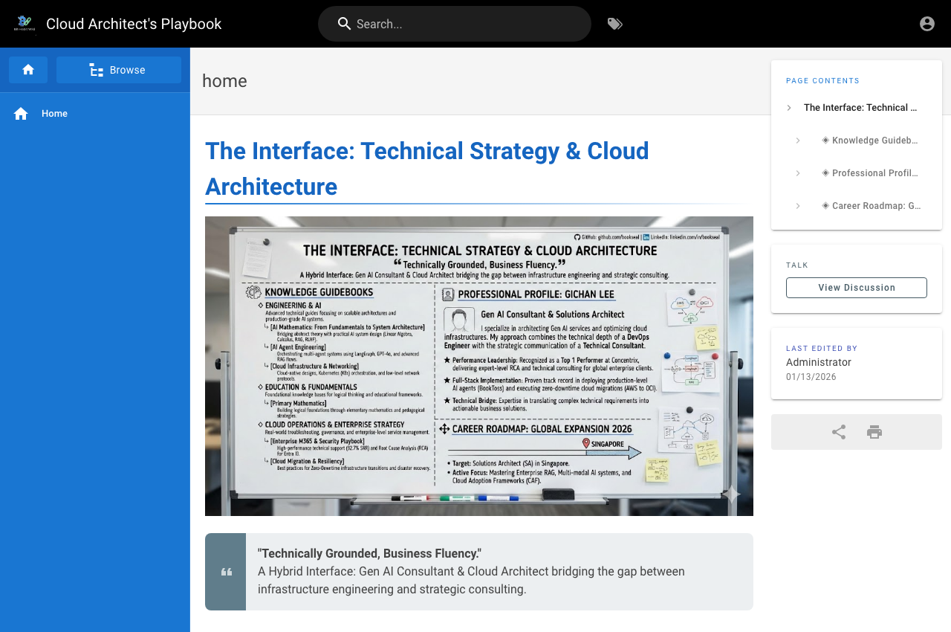Image resolution: width=951 pixels, height=632 pixels.
Task: Click the 'home' page title text
Action: click(x=224, y=81)
